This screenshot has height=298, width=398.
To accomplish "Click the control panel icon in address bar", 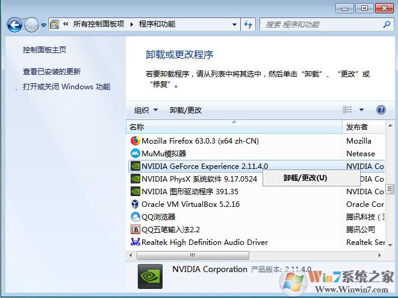I will pyautogui.click(x=54, y=24).
